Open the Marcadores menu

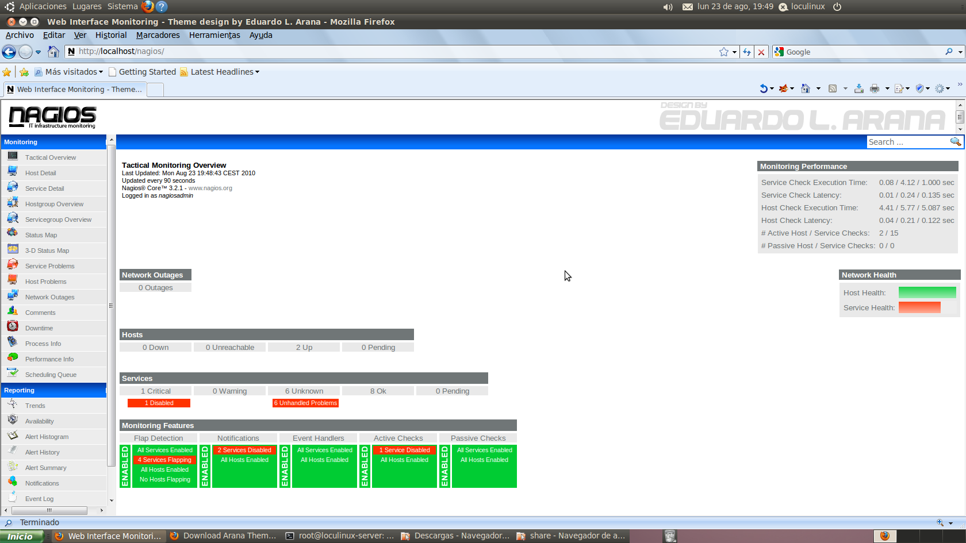click(x=158, y=35)
